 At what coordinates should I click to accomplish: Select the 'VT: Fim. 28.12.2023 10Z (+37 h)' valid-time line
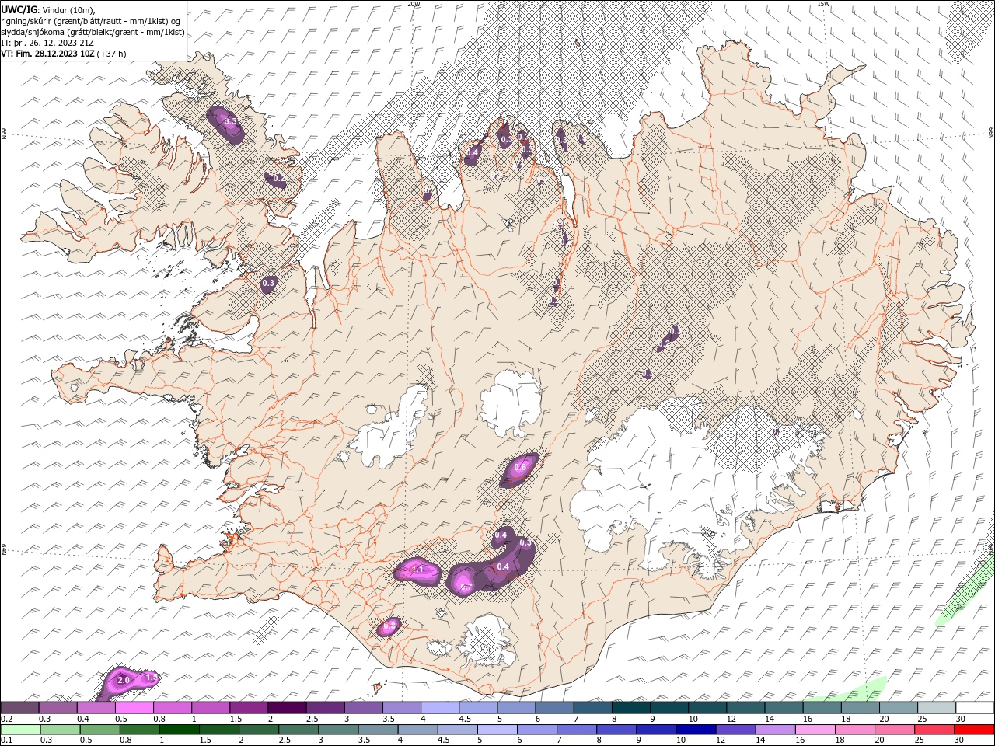coord(64,54)
